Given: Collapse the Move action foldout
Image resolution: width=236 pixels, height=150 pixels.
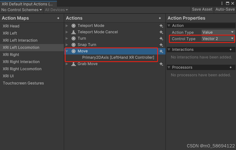Looking at the screenshot, I should 67,51.
